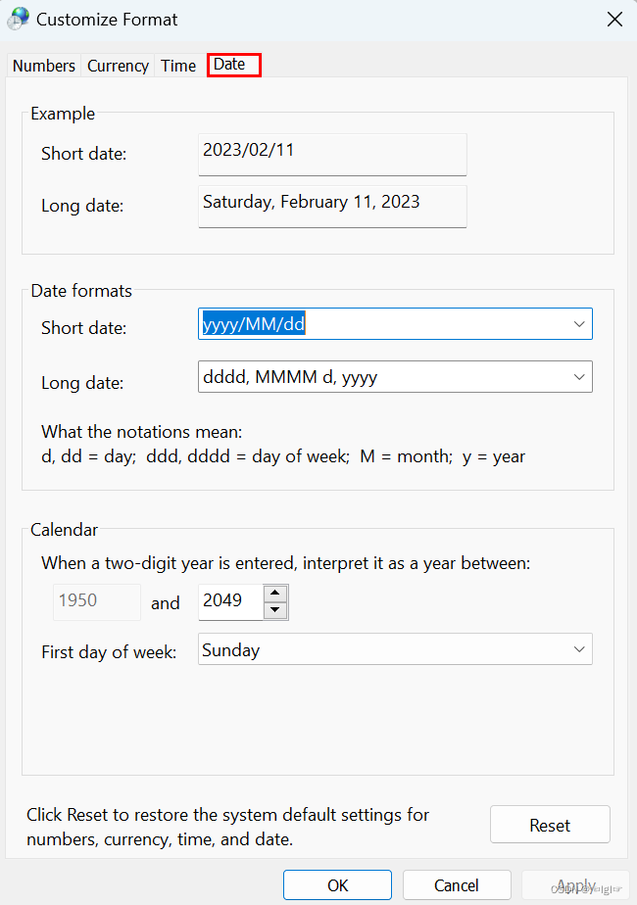Click the globe icon in title bar
637x905 pixels.
18,19
